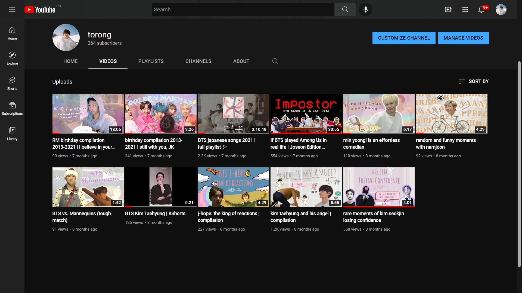Screen dimensions: 522x293
Task: Open the notifications bell
Action: click(x=481, y=9)
